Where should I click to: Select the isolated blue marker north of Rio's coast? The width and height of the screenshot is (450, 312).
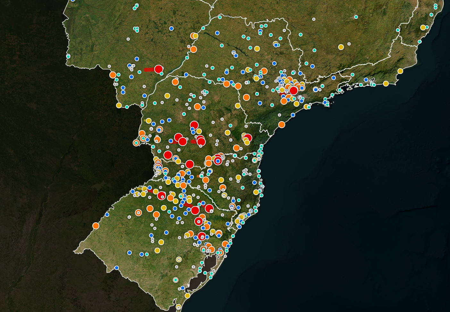(x=334, y=78)
